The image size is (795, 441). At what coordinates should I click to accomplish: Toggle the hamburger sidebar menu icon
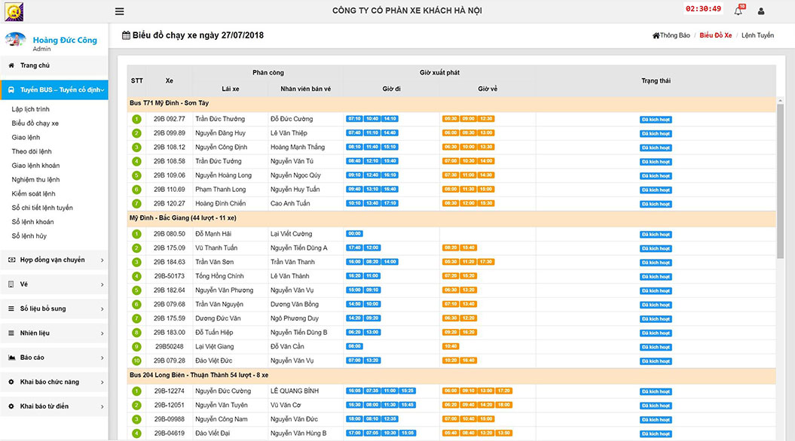click(x=120, y=11)
